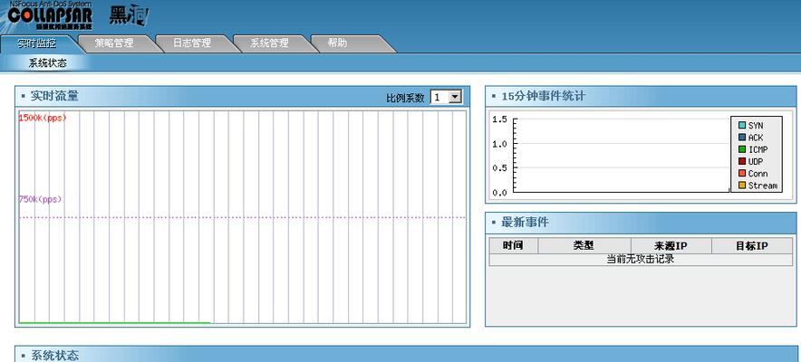This screenshot has height=362, width=801.
Task: Click the 实时流量 panel title
Action: point(54,96)
